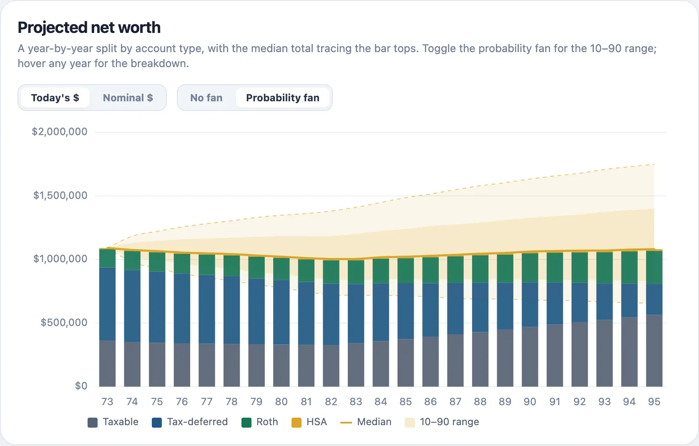Click the x-axis label 90

pyautogui.click(x=530, y=402)
